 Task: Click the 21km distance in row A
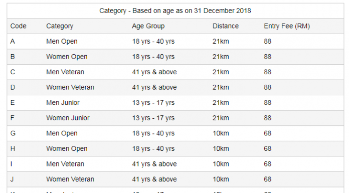coord(221,42)
